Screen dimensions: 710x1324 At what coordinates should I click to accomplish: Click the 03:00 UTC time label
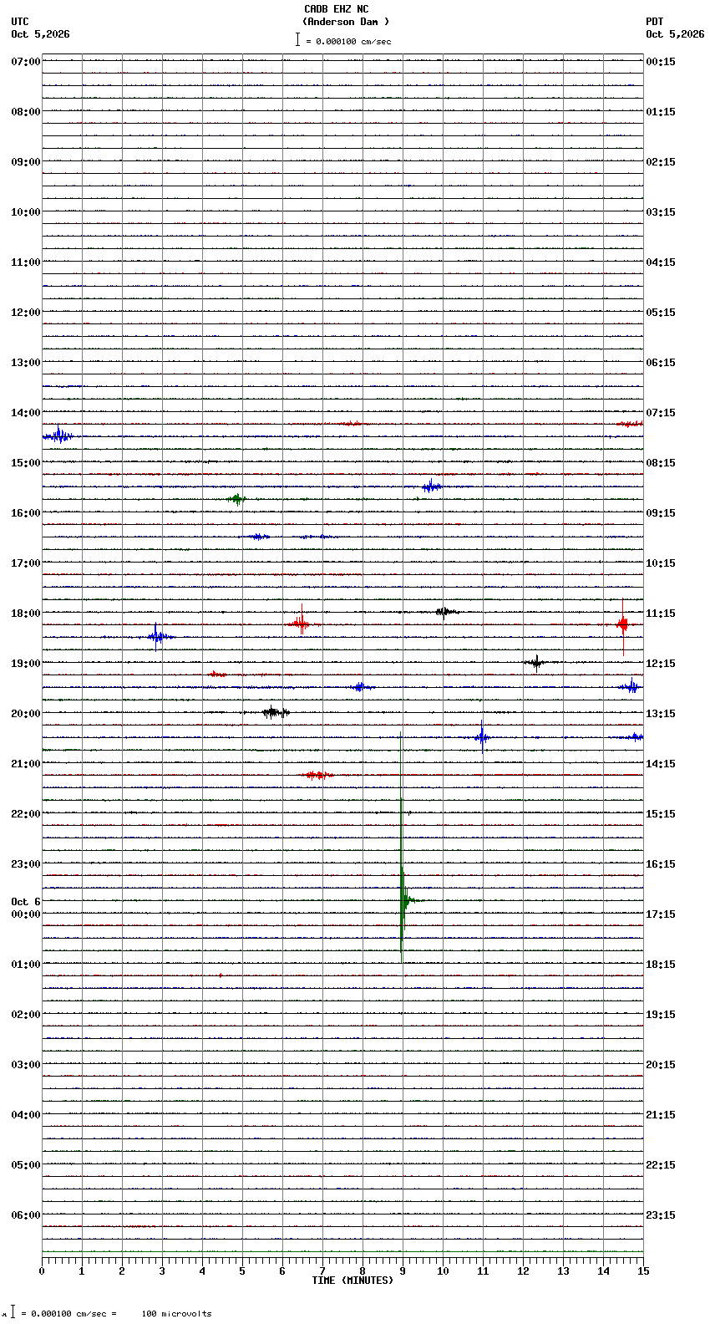[26, 1065]
